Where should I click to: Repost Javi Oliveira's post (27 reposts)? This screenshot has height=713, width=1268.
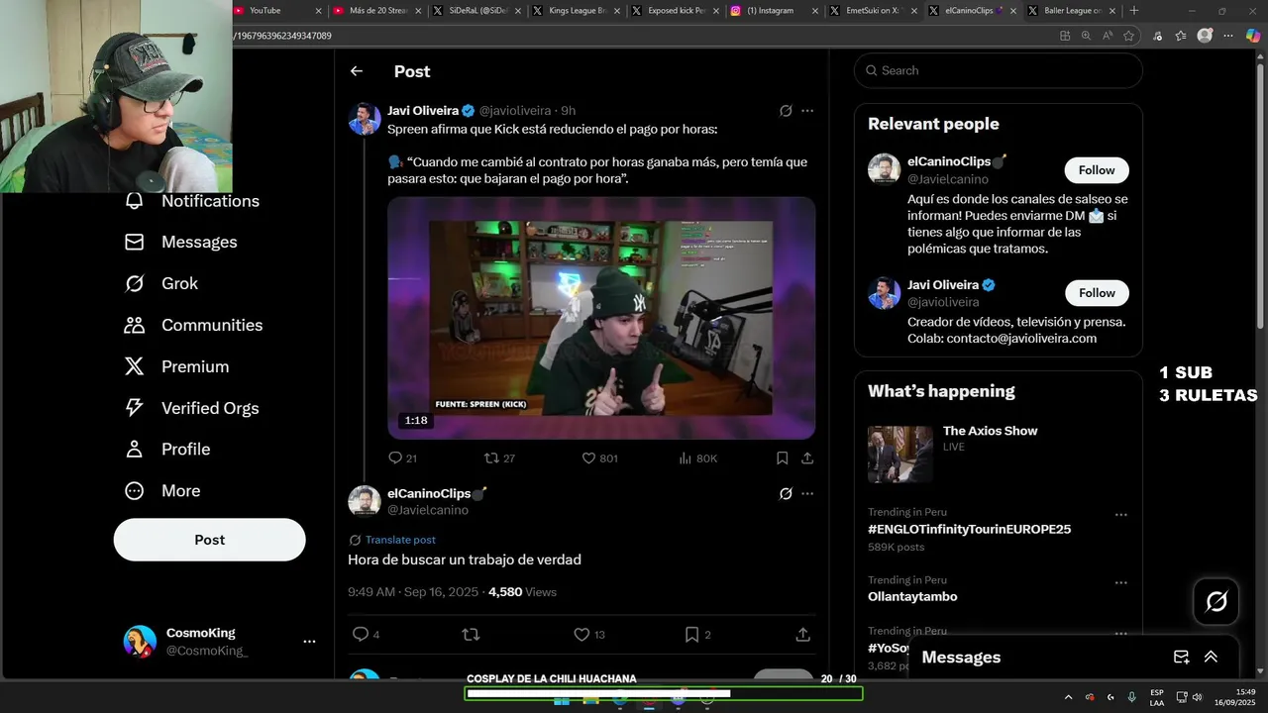(499, 458)
